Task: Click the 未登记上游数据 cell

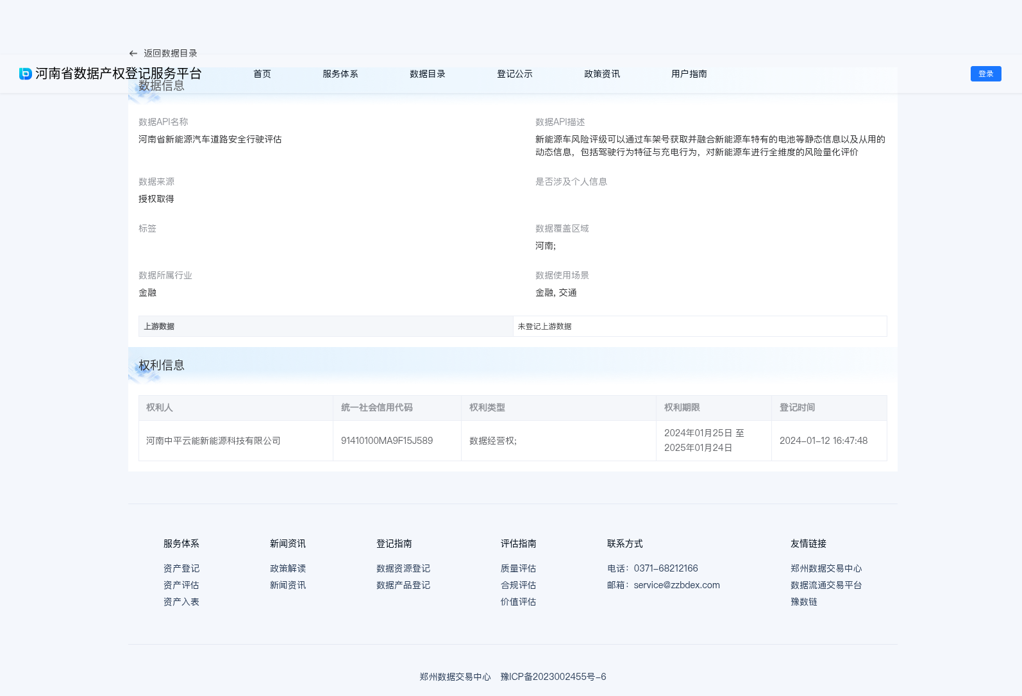Action: pyautogui.click(x=700, y=326)
